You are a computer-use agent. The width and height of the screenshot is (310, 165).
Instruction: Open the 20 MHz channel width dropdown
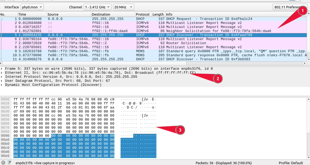tap(123, 7)
